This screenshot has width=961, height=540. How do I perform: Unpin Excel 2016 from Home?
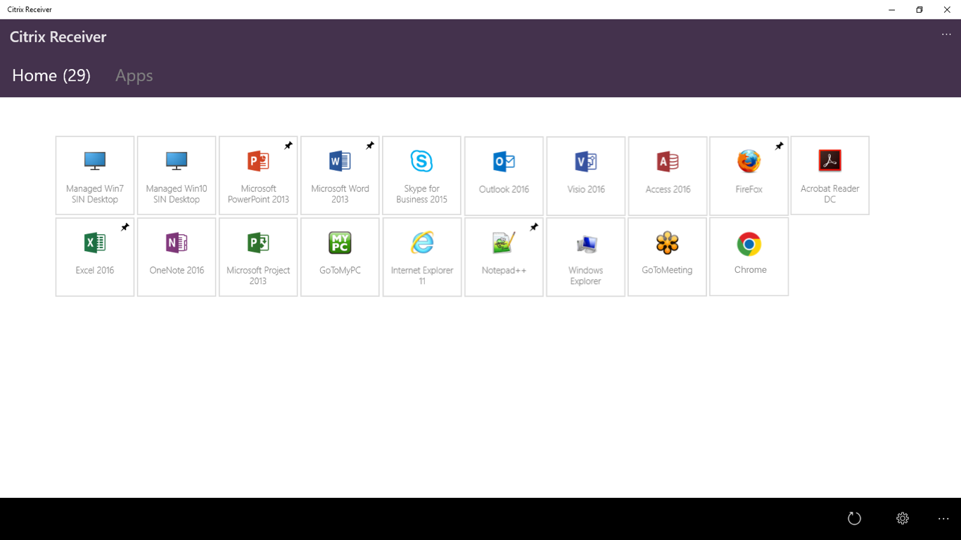click(x=125, y=226)
